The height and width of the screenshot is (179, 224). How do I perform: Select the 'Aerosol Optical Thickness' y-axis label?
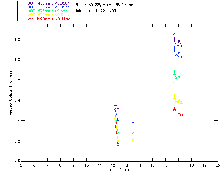point(10,93)
